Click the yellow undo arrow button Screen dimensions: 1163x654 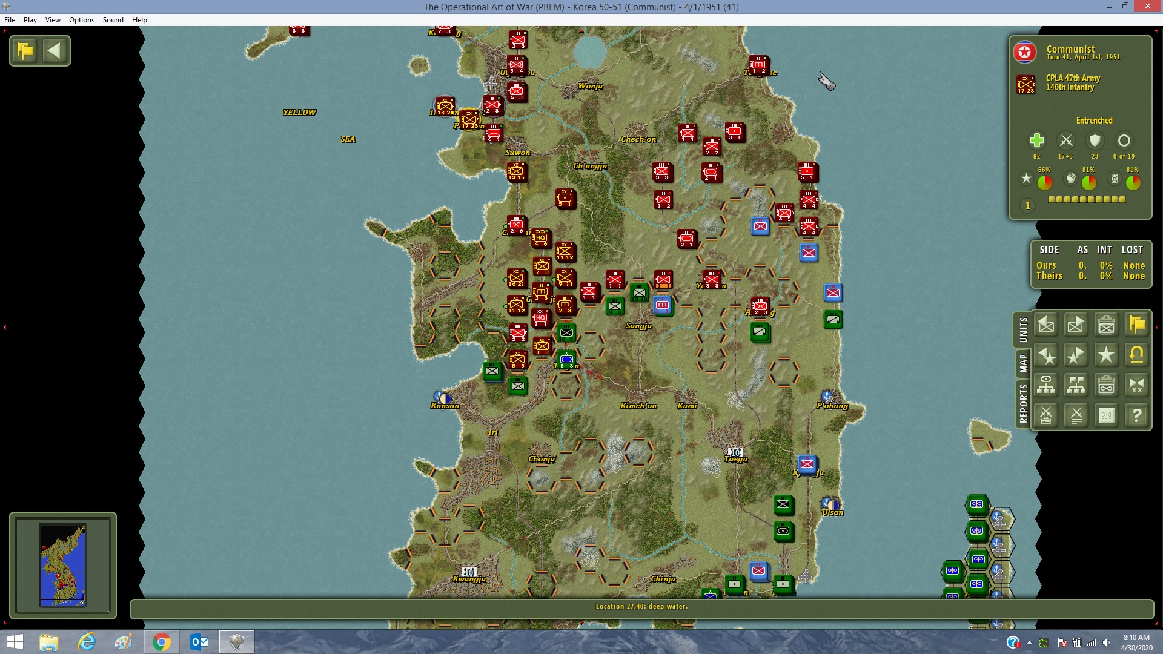click(1137, 355)
